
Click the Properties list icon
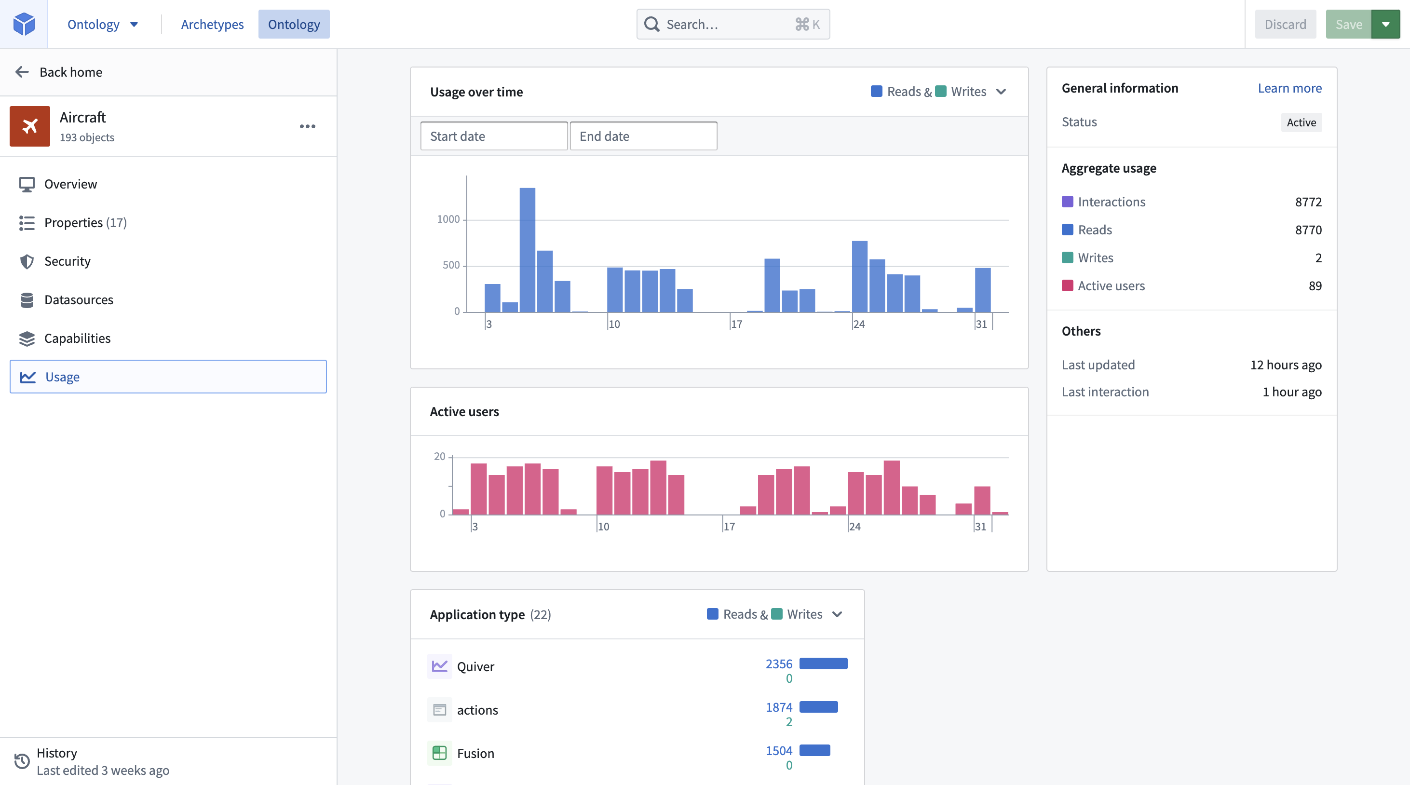pyautogui.click(x=26, y=223)
